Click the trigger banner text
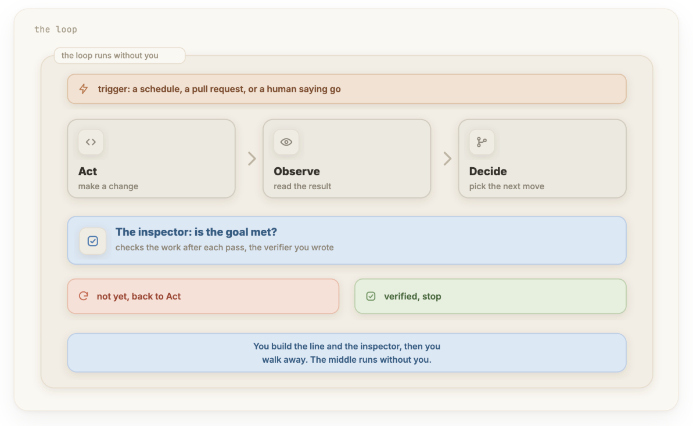The width and height of the screenshot is (693, 426). tap(219, 89)
